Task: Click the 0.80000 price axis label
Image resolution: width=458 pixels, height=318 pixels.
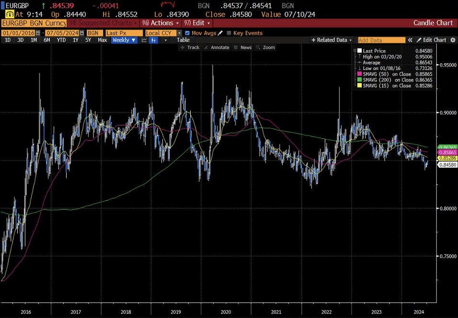Action: coord(448,208)
